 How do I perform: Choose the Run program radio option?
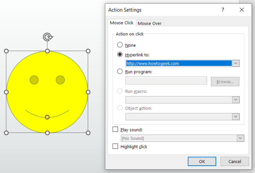pos(120,71)
